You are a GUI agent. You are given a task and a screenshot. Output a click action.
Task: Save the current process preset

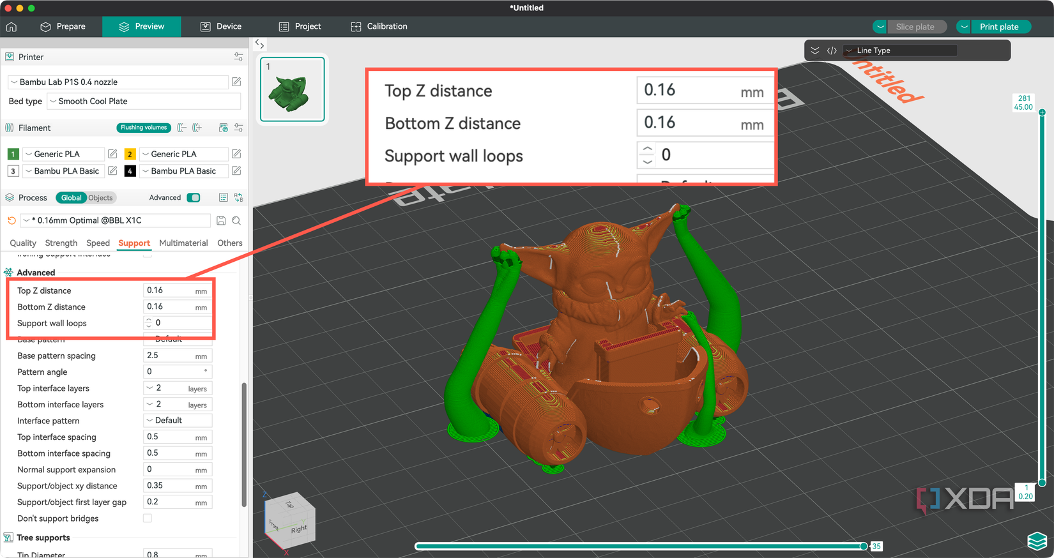pyautogui.click(x=221, y=220)
